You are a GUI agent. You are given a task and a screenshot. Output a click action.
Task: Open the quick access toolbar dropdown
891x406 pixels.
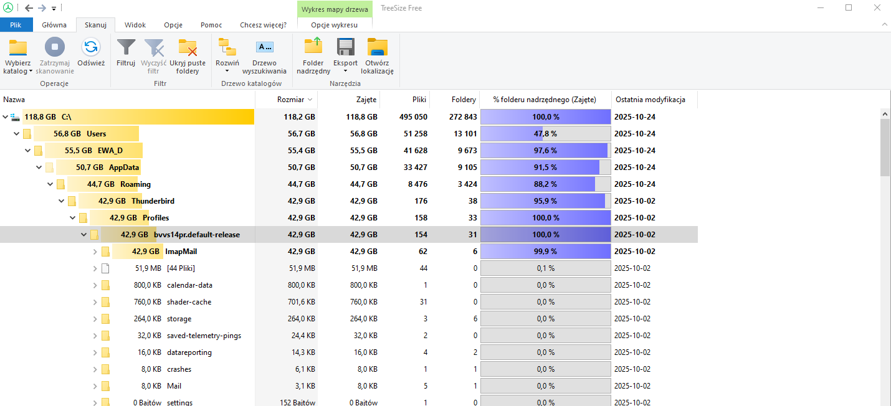tap(54, 9)
